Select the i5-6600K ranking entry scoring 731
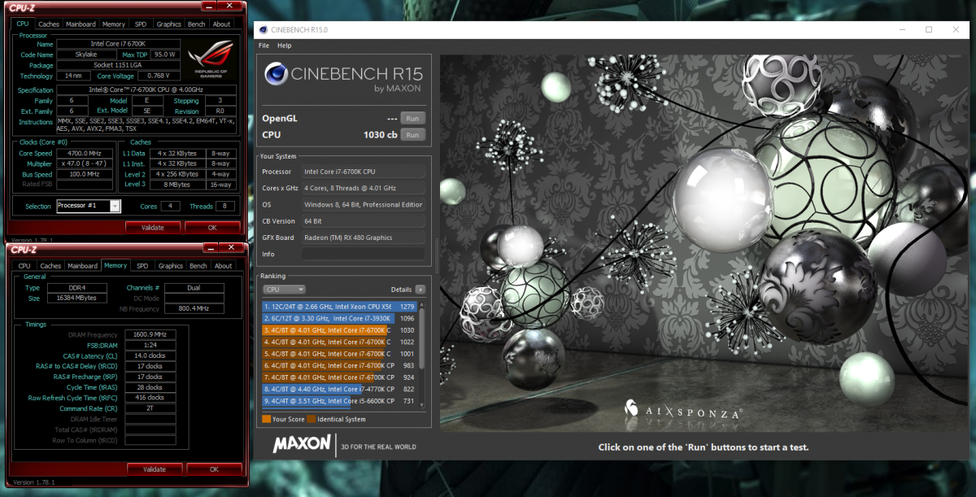976x497 pixels. 339,401
